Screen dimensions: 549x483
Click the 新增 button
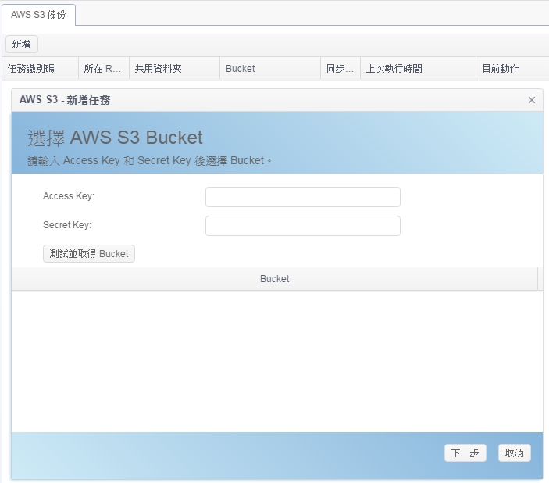point(21,45)
